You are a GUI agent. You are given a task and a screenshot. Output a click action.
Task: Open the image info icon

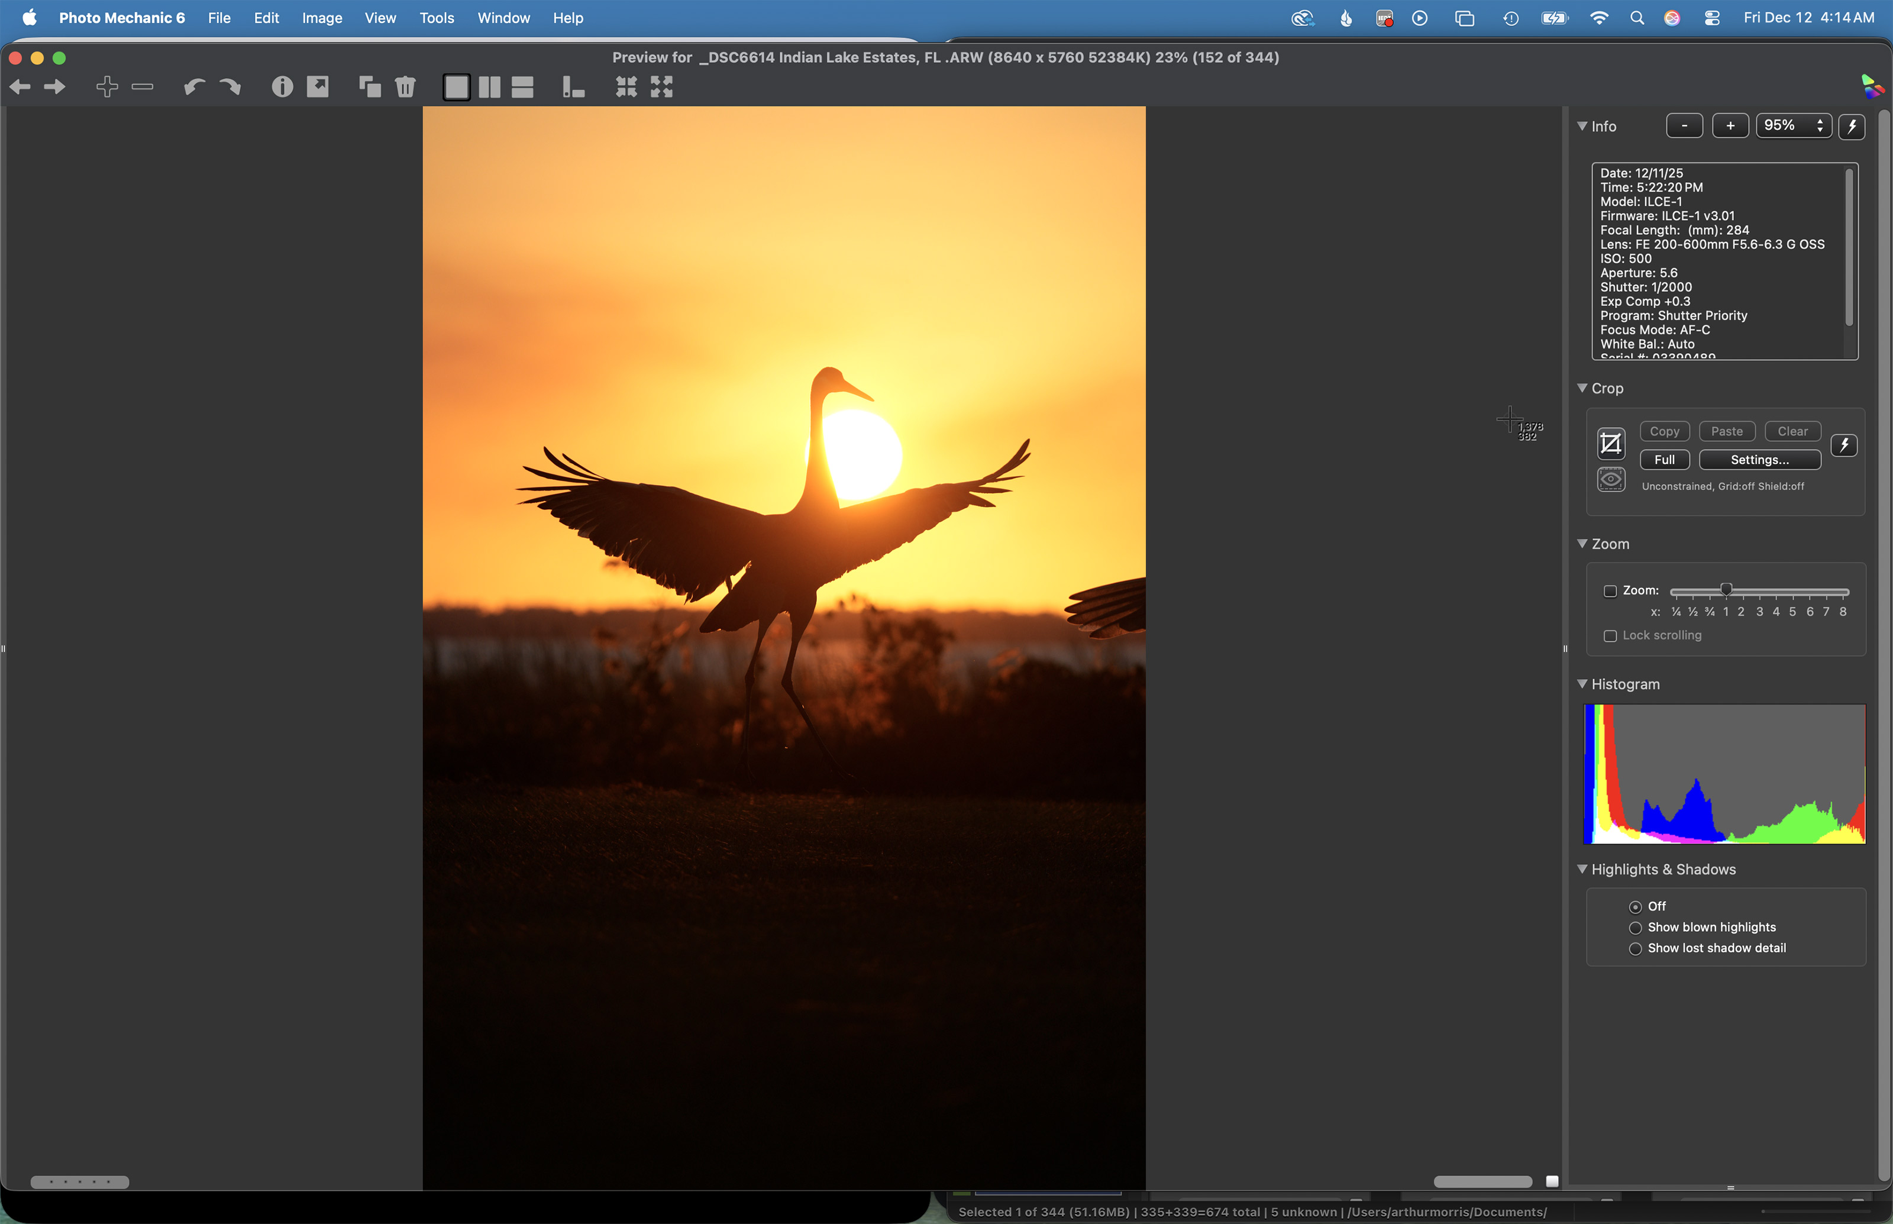click(282, 86)
